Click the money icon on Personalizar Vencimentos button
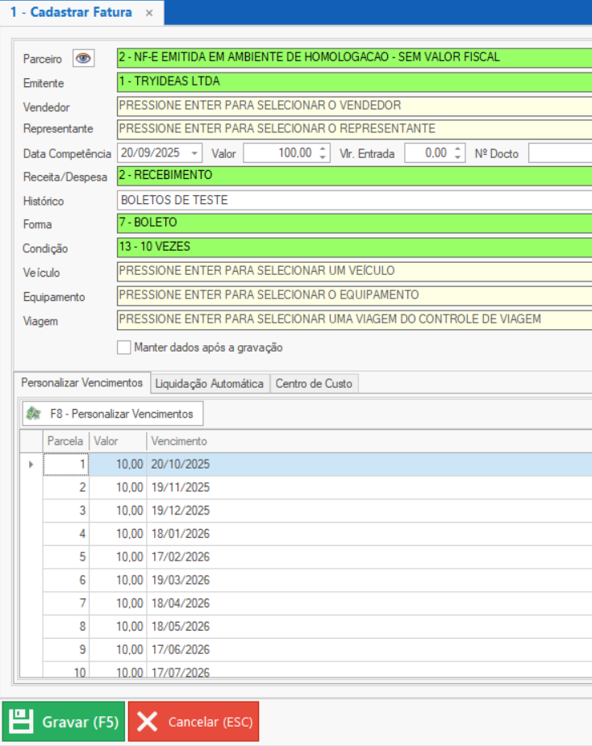The height and width of the screenshot is (746, 592). [x=34, y=414]
